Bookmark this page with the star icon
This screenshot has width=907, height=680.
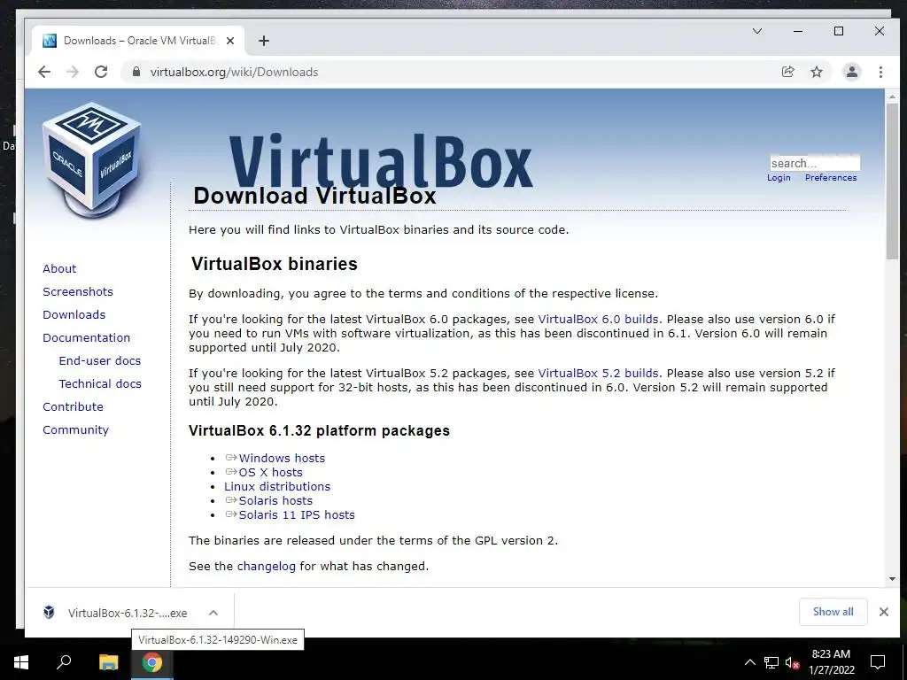816,72
